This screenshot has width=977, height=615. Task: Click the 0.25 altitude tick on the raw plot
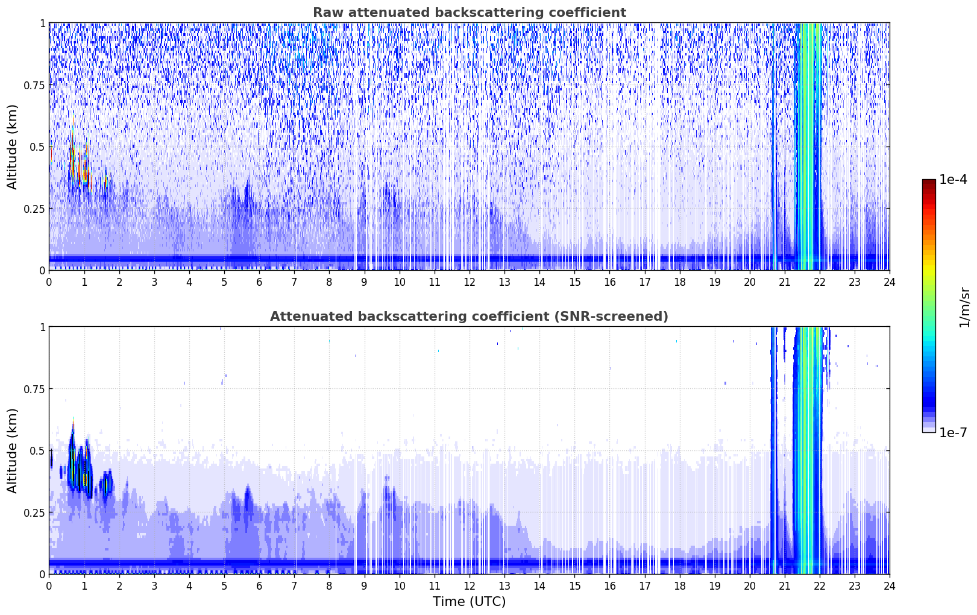(x=34, y=209)
